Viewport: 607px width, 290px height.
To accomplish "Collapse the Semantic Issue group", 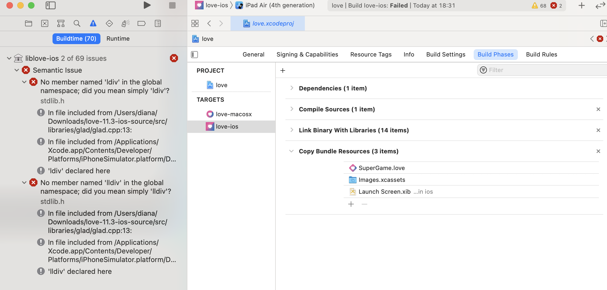I will coord(17,70).
